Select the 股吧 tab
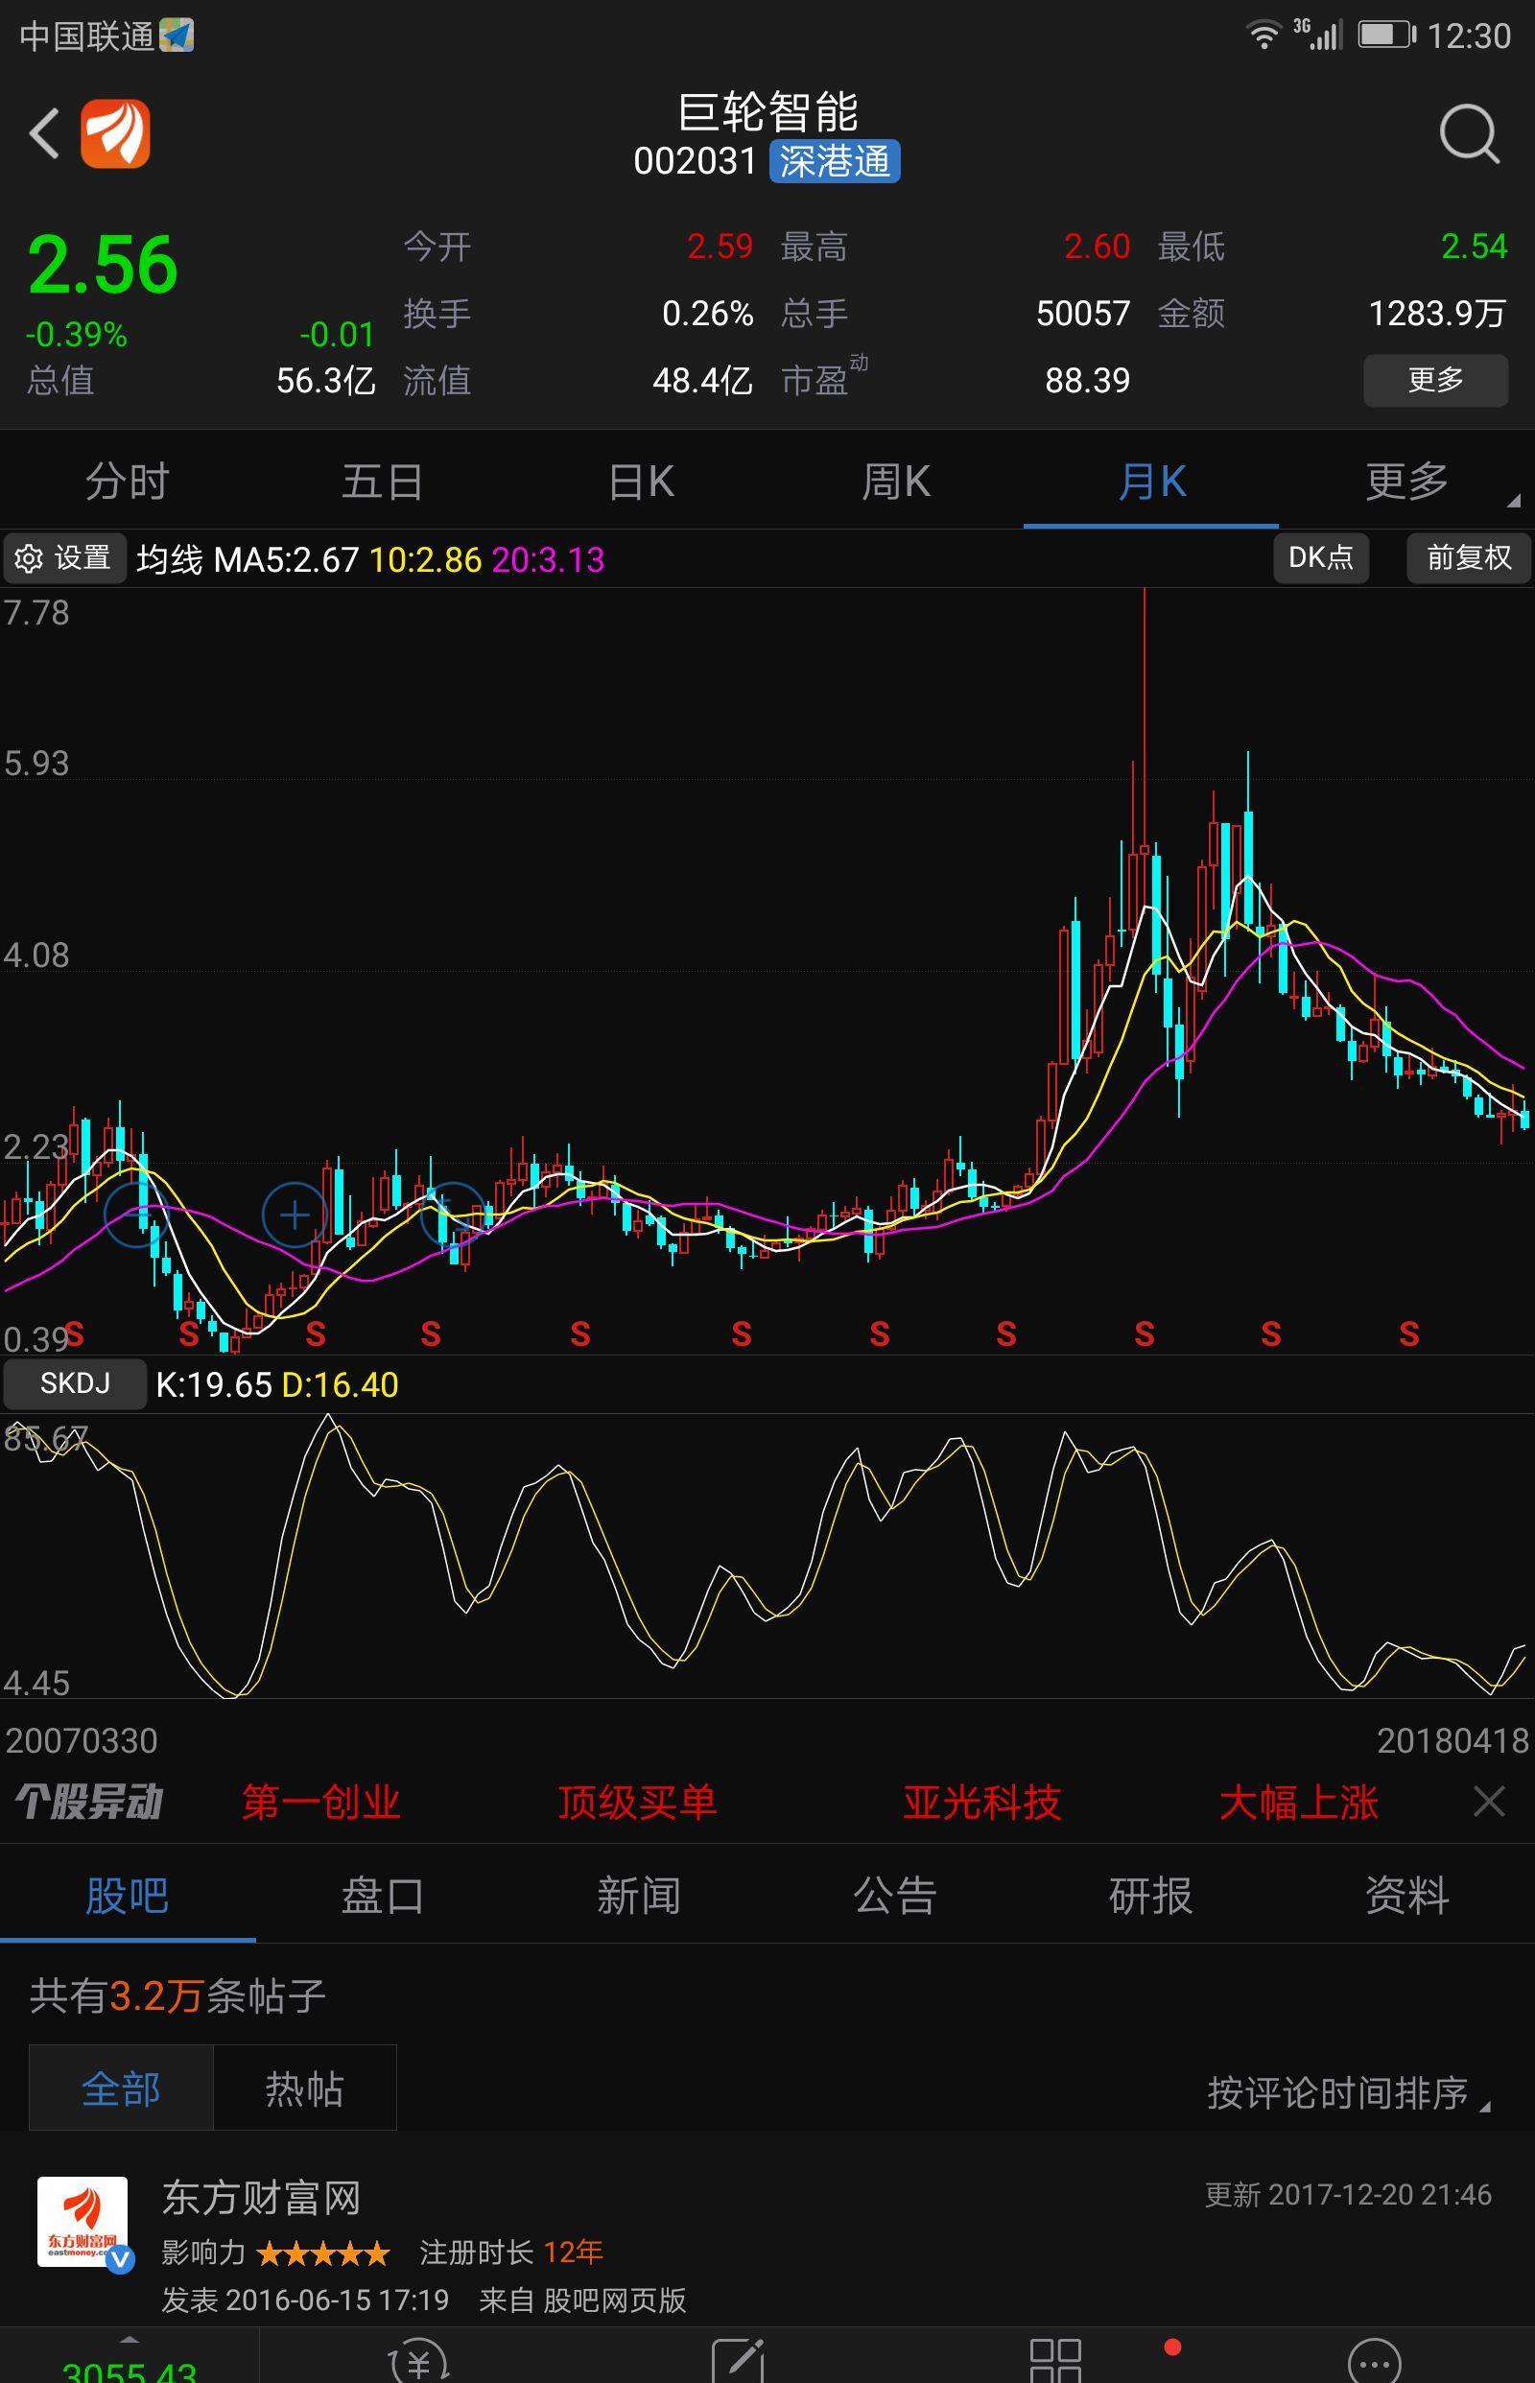 pyautogui.click(x=128, y=1895)
